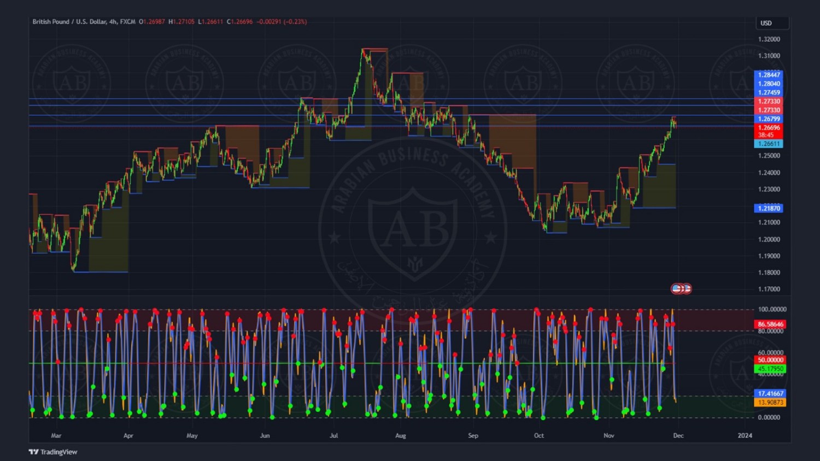Select the light blue 1.26611 price label
Viewport: 820px width, 461px height.
[x=769, y=144]
